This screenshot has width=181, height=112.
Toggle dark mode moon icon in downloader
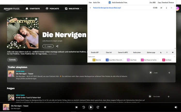coord(161,53)
